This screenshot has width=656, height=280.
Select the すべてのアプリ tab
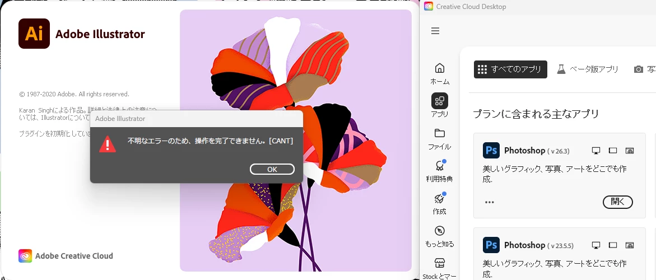point(510,69)
